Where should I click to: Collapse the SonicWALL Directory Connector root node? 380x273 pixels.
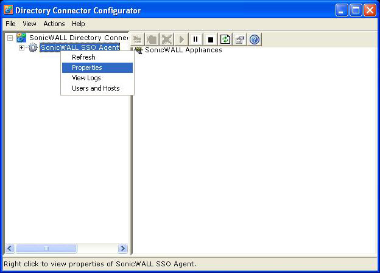tap(10, 38)
